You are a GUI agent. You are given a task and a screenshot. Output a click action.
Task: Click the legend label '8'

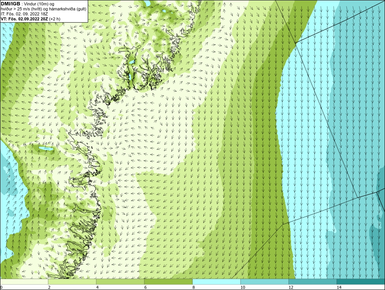click(x=194, y=287)
